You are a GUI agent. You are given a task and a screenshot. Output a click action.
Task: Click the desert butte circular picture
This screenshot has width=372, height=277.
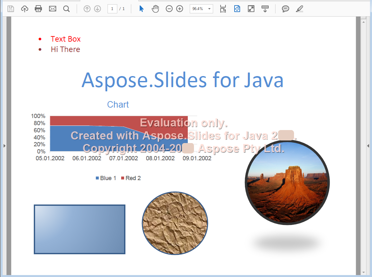point(287,182)
